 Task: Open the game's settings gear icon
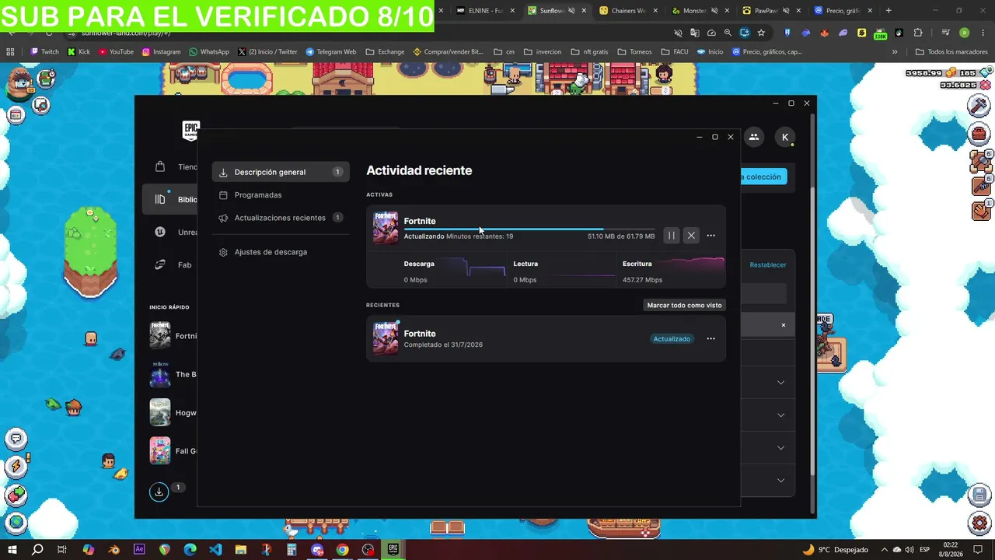coord(979,523)
